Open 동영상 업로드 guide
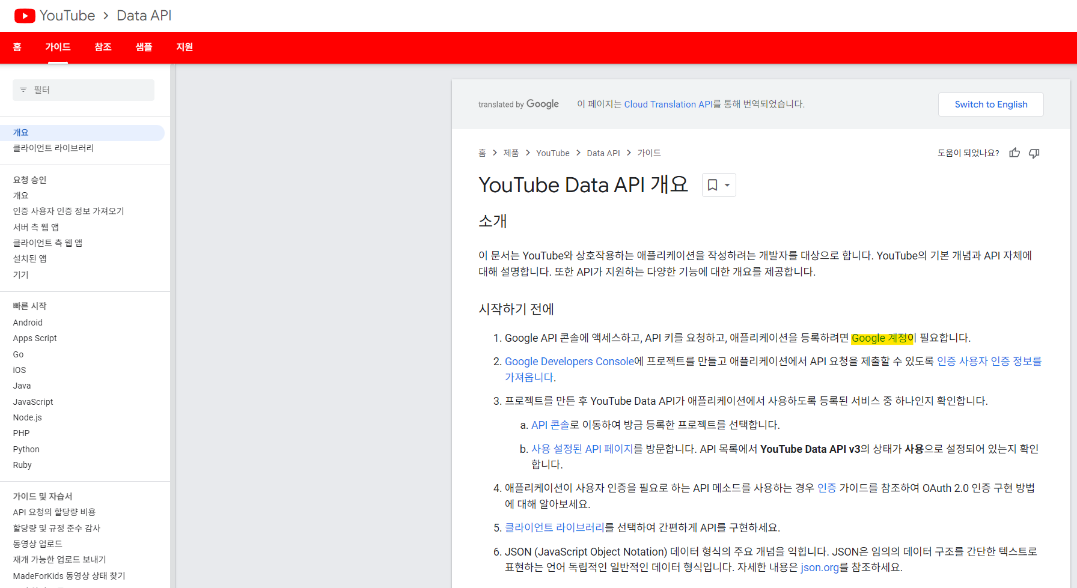Viewport: 1077px width, 588px height. click(37, 544)
